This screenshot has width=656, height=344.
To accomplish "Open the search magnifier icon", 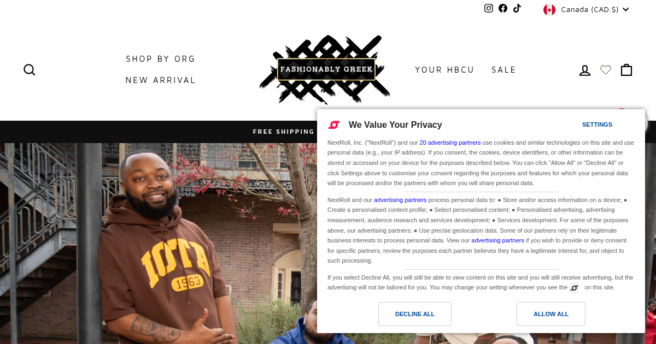I will (30, 70).
